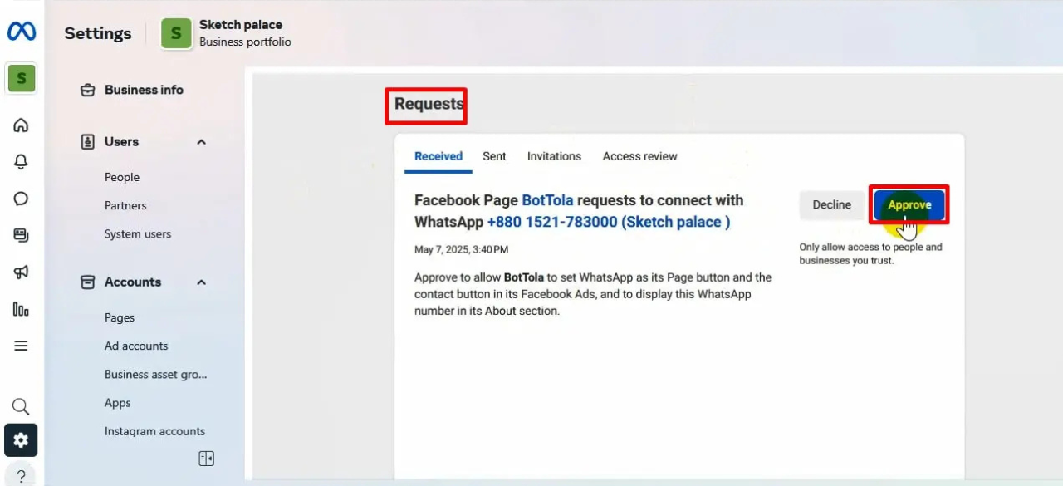Screen dimensions: 1063x486
Task: Click the Requests heading
Action: [429, 104]
